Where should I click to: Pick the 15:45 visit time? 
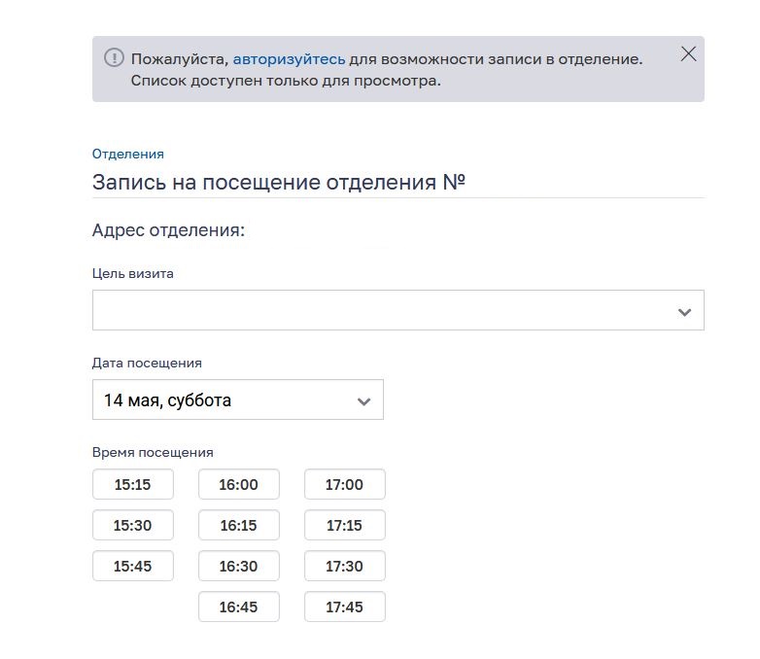click(133, 566)
